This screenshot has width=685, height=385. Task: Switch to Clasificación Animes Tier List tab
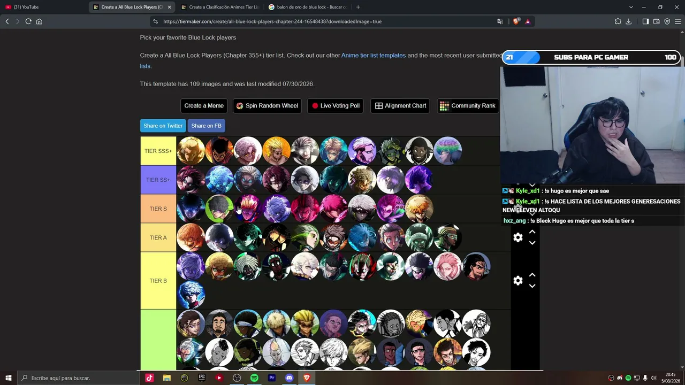tap(219, 7)
